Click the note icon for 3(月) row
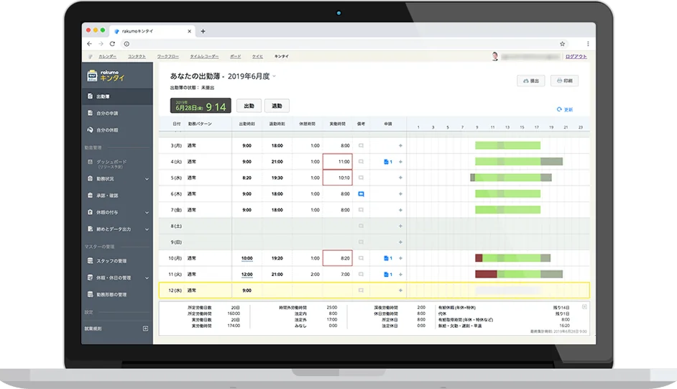Image resolution: width=677 pixels, height=389 pixels. click(361, 145)
